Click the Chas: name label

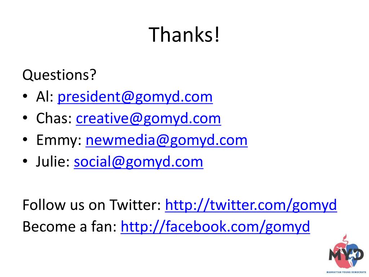[54, 118]
